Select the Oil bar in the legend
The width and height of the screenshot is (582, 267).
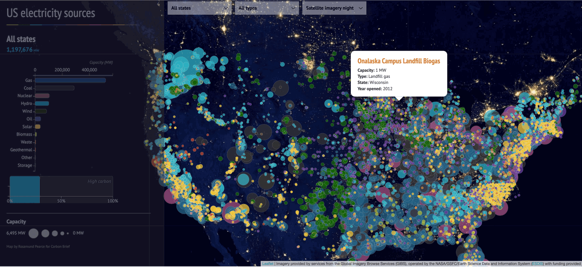[38, 119]
